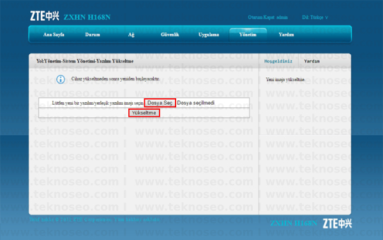The height and width of the screenshot is (240, 383).
Task: Click the blue info icon
Action: [61, 79]
